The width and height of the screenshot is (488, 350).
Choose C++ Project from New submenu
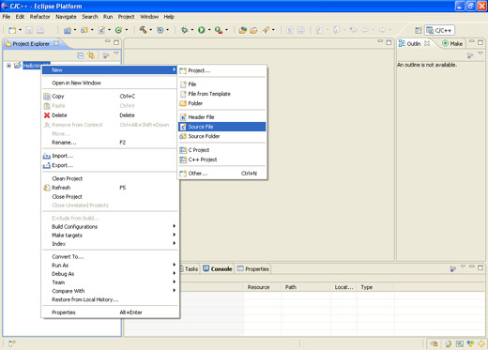222,160
